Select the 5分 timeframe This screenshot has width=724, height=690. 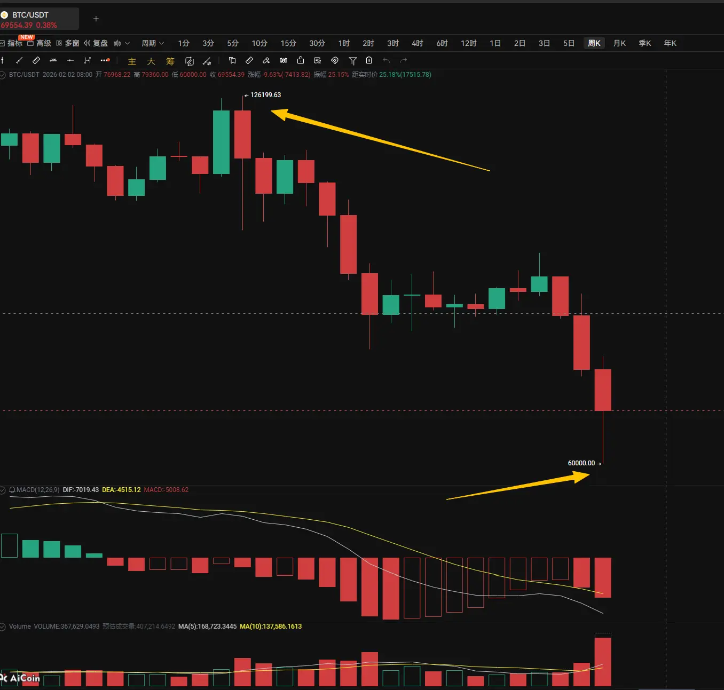tap(233, 43)
